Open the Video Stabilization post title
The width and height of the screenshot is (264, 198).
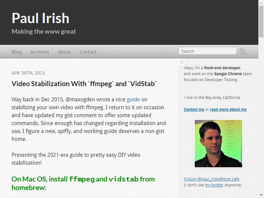84,84
